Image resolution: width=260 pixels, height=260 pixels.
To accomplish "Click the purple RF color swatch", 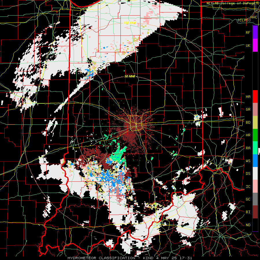I will click(x=255, y=32).
